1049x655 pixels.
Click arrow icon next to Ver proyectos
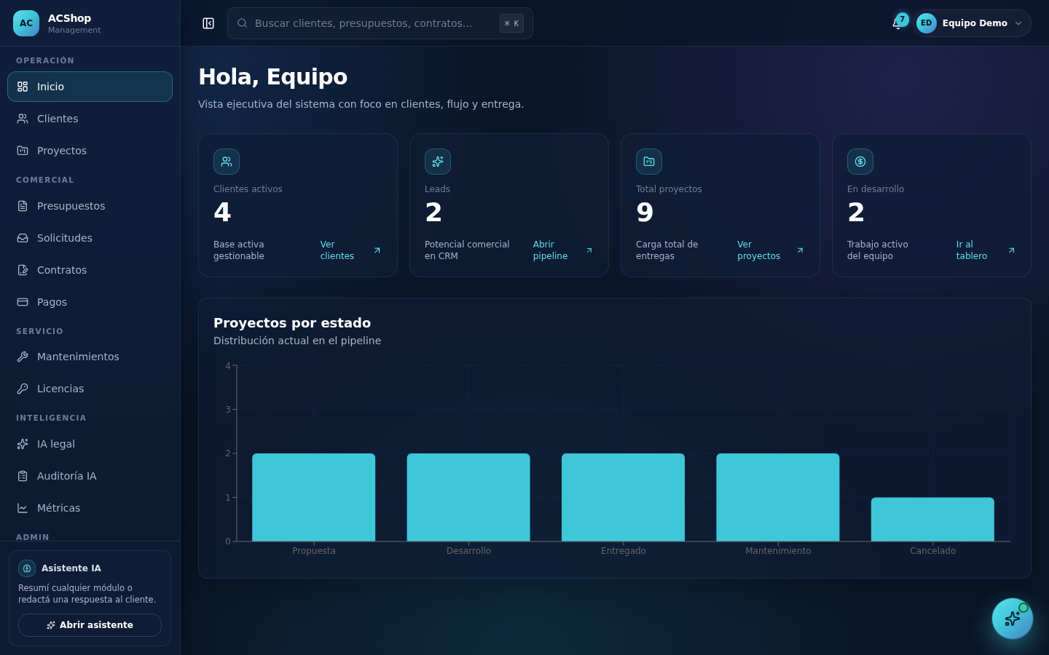pos(801,250)
